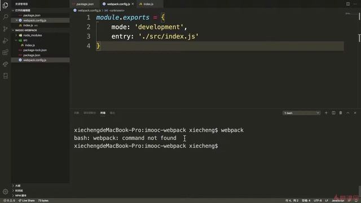Kill terminal with the trash icon
The width and height of the screenshot is (361, 203).
click(341, 113)
